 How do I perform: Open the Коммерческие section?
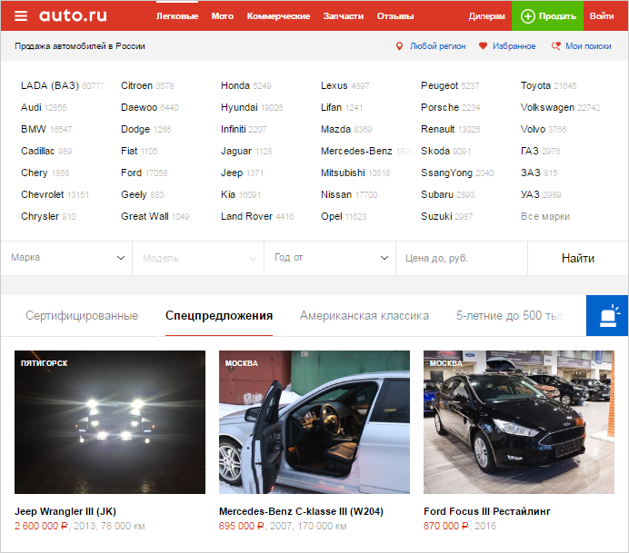click(278, 16)
